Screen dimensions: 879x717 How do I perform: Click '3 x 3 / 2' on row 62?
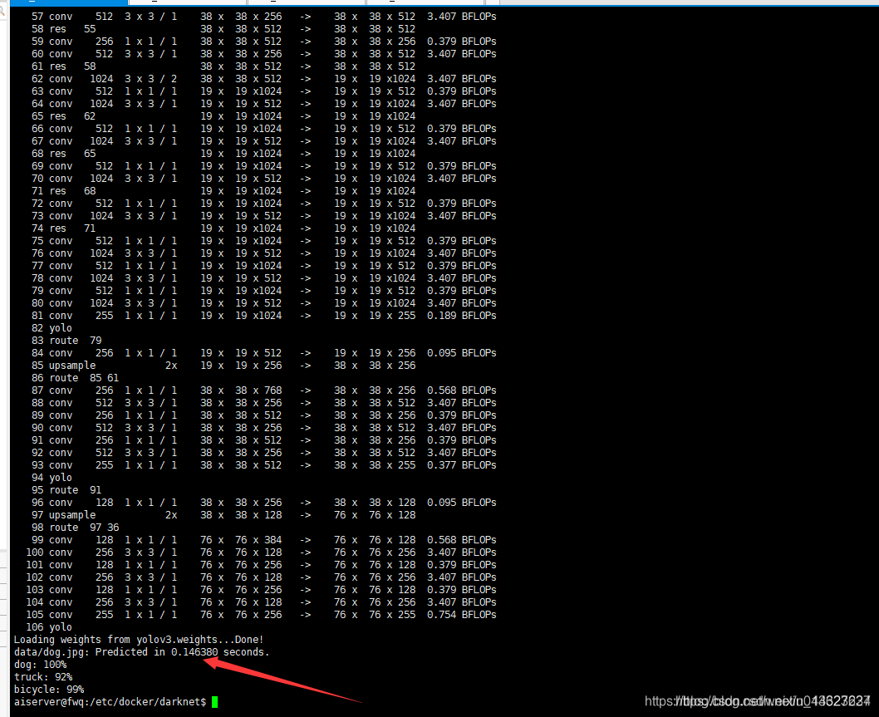tap(150, 79)
